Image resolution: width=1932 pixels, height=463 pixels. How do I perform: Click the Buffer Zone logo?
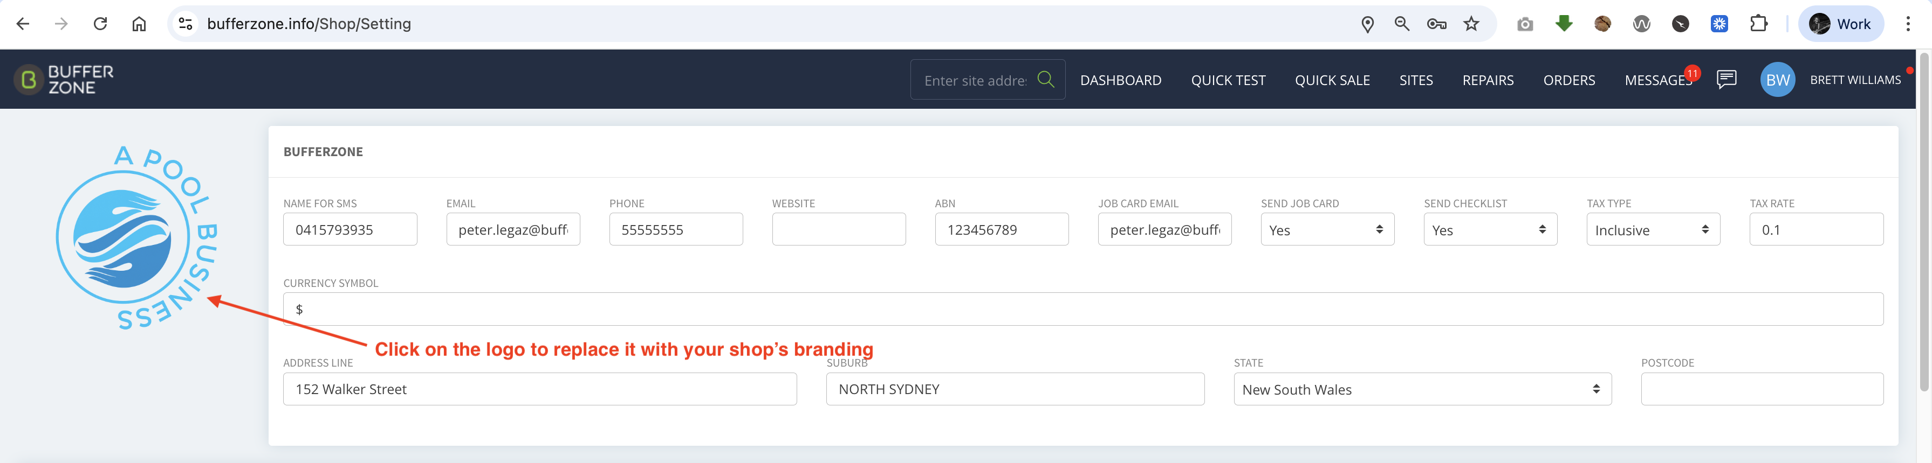65,80
